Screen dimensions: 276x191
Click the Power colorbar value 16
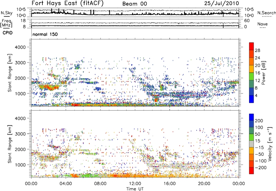tap(257, 73)
